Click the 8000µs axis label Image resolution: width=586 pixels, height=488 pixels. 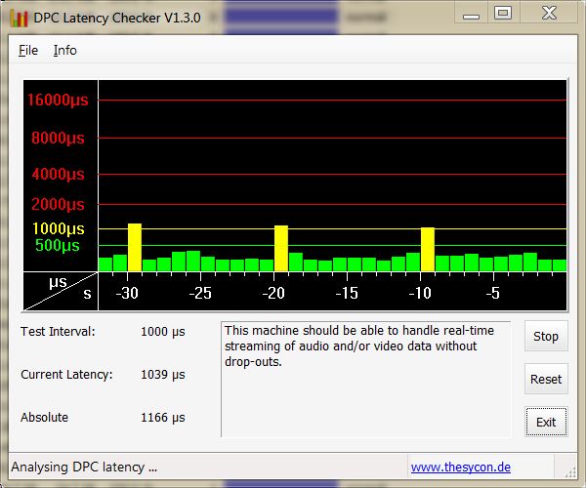(58, 139)
